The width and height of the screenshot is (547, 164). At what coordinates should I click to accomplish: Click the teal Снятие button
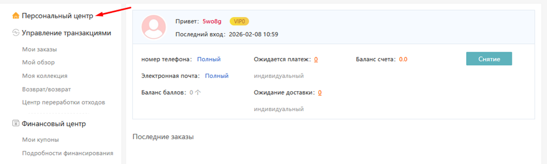pos(489,59)
